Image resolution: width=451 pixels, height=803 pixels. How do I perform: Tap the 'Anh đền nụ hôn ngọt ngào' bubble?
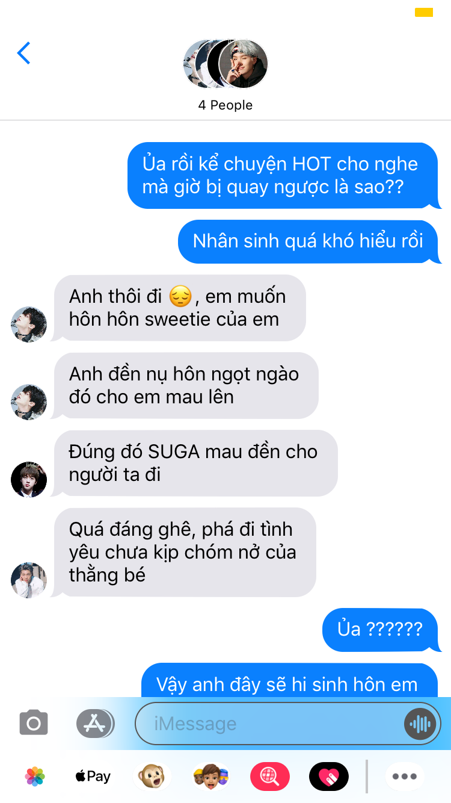184,386
